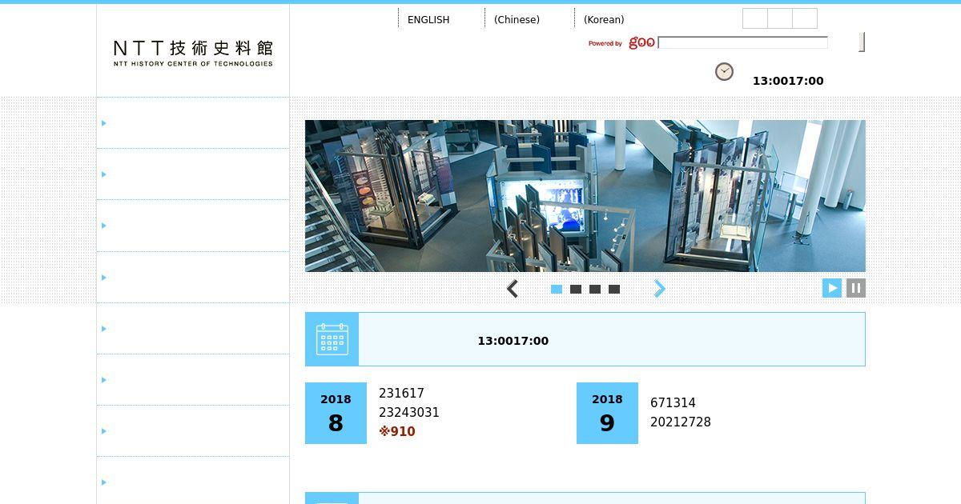Click the goo search text field
Viewport: 961px width, 504px height.
[x=743, y=42]
